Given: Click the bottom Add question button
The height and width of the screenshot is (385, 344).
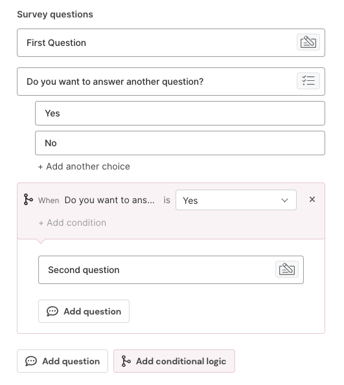Looking at the screenshot, I should click(x=62, y=361).
